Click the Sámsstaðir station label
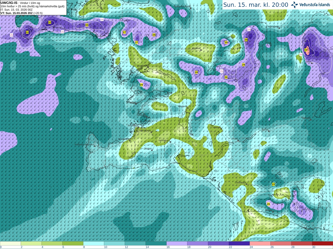The image size is (333, 249). (240, 182)
